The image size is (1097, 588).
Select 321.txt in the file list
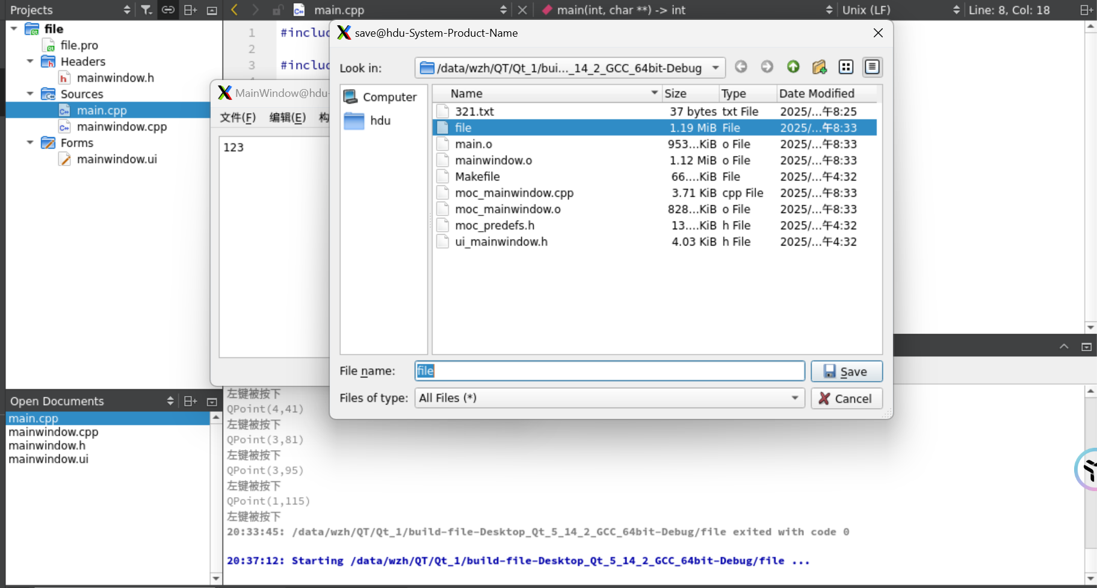click(x=654, y=111)
